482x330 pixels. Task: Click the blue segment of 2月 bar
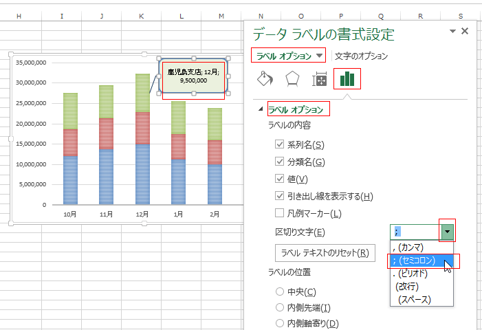[215, 184]
